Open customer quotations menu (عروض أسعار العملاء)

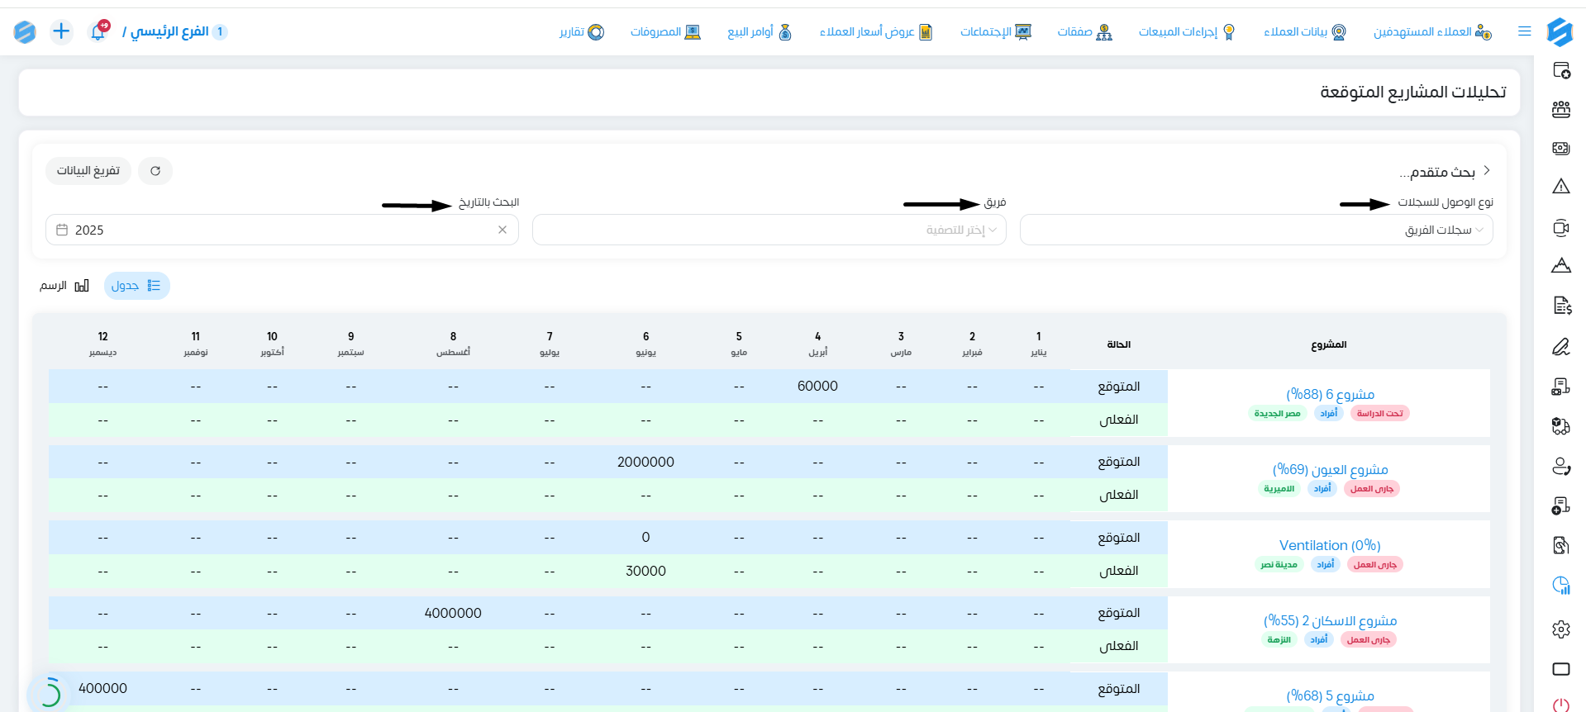(876, 31)
